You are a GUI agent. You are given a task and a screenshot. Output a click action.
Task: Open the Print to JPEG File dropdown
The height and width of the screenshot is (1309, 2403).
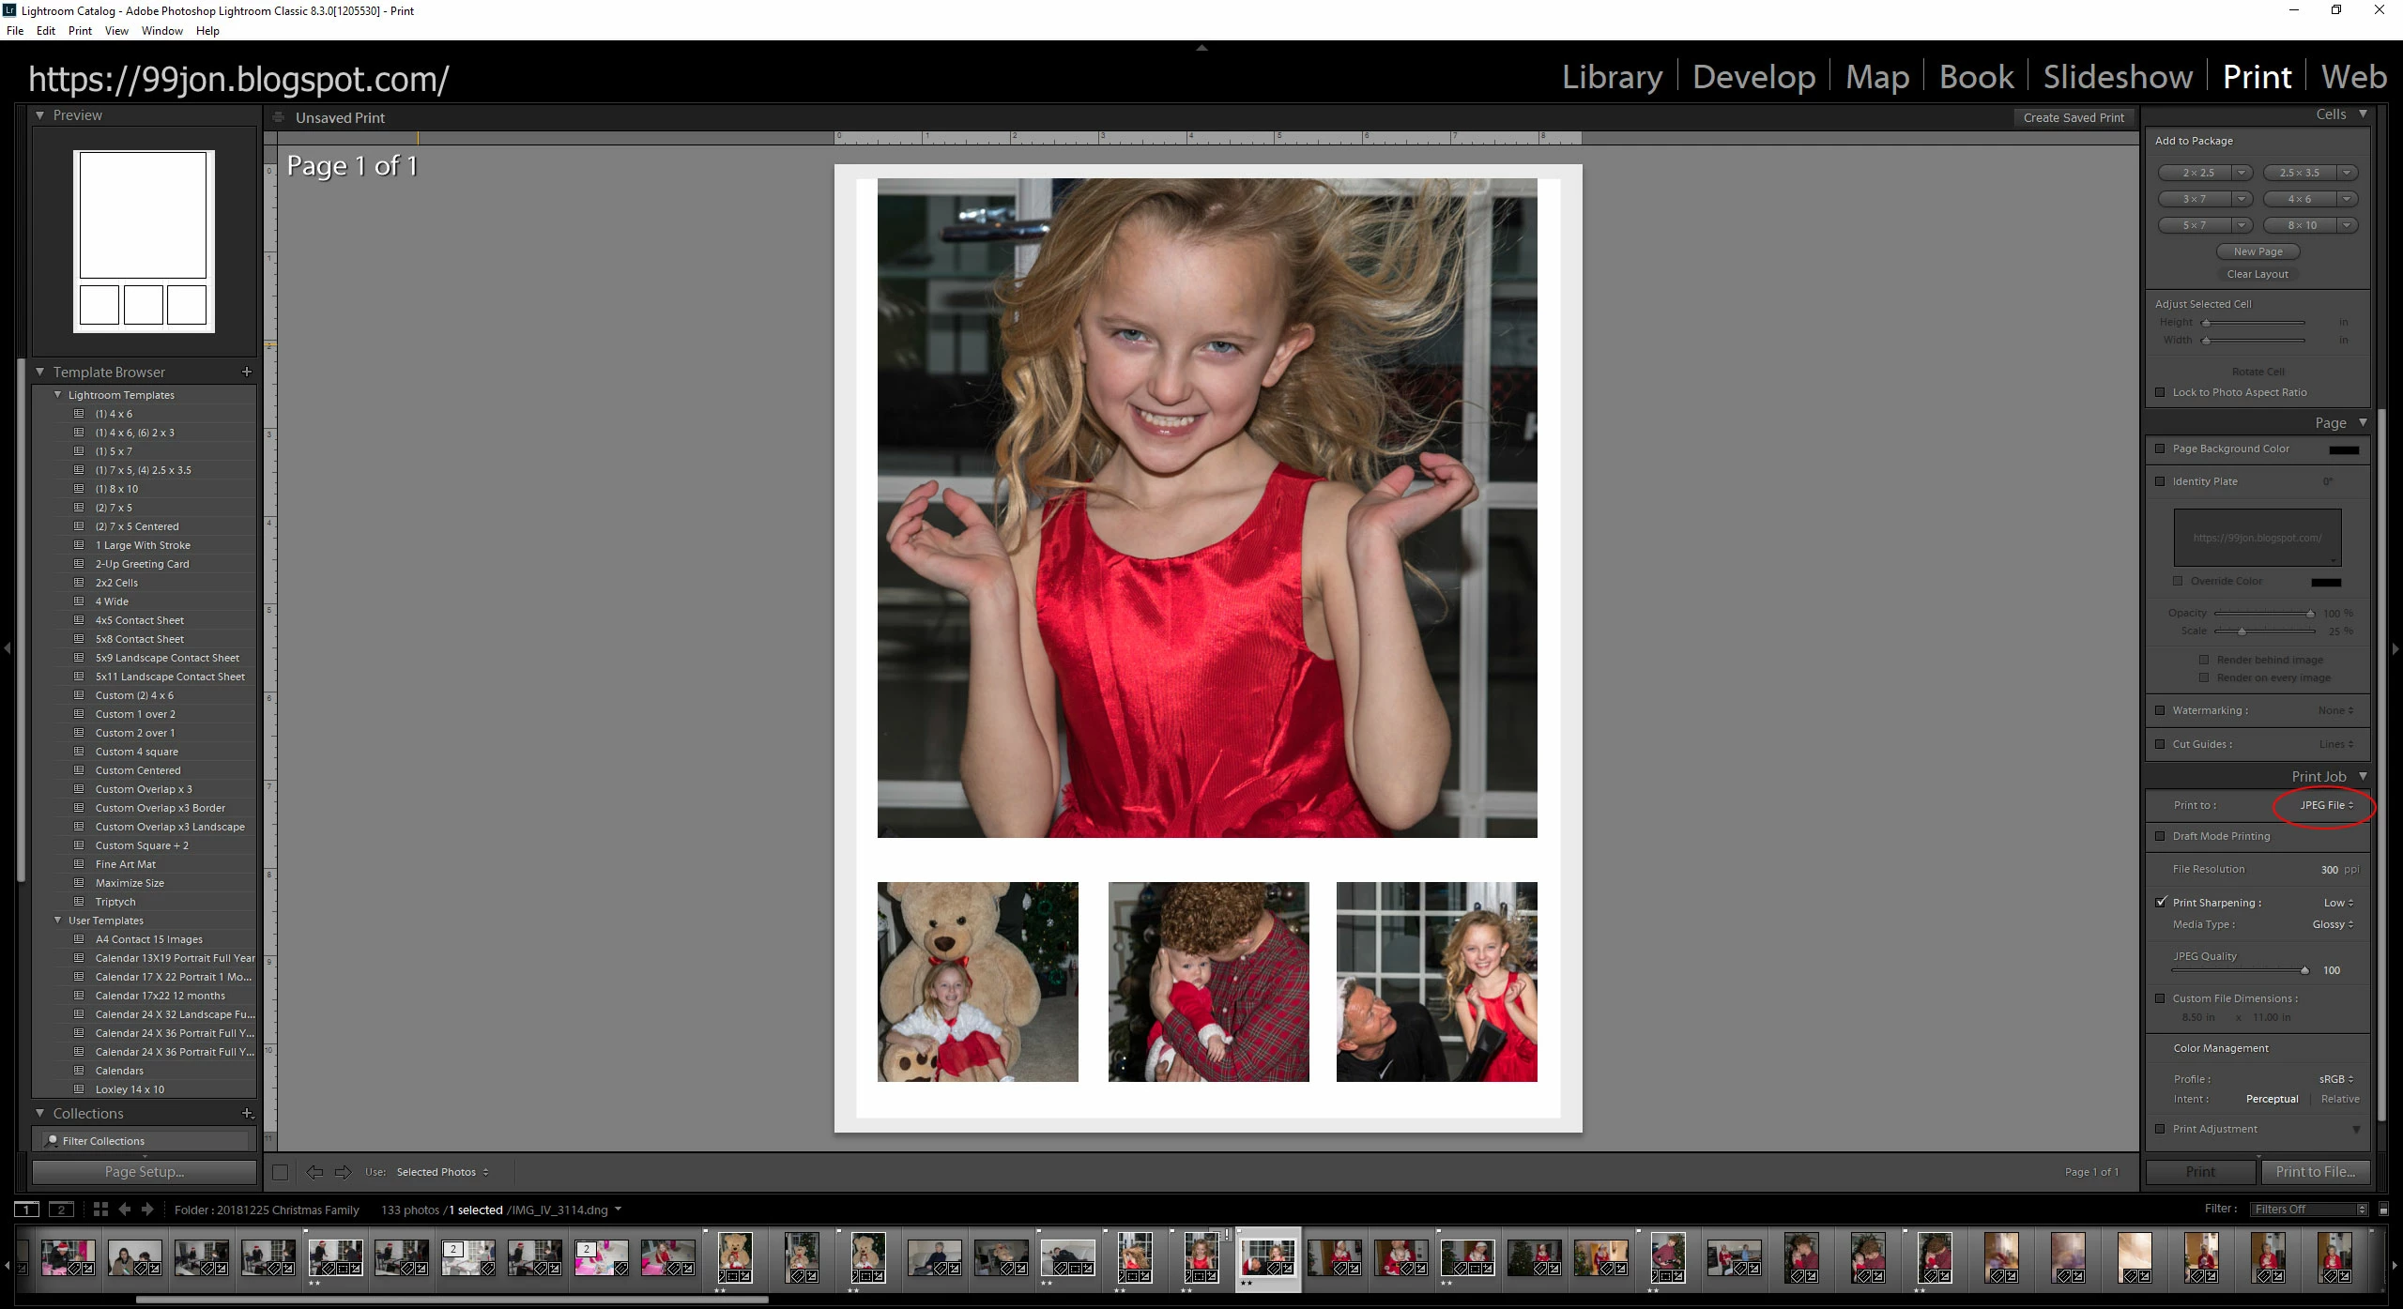point(2326,805)
